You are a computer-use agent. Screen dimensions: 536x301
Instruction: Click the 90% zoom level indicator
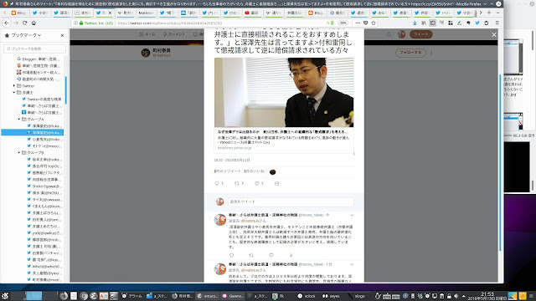pyautogui.click(x=343, y=23)
